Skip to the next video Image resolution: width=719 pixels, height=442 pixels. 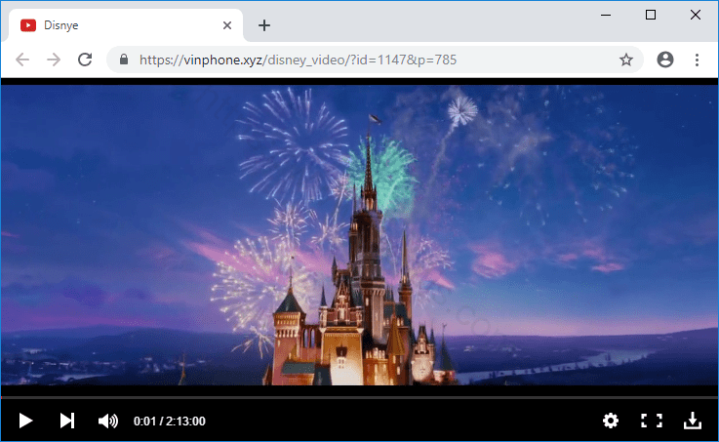tap(67, 421)
